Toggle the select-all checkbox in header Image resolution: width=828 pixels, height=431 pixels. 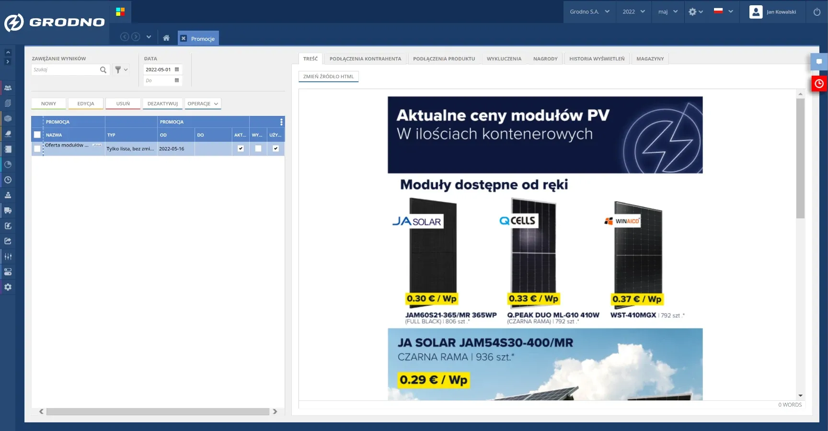tap(37, 135)
